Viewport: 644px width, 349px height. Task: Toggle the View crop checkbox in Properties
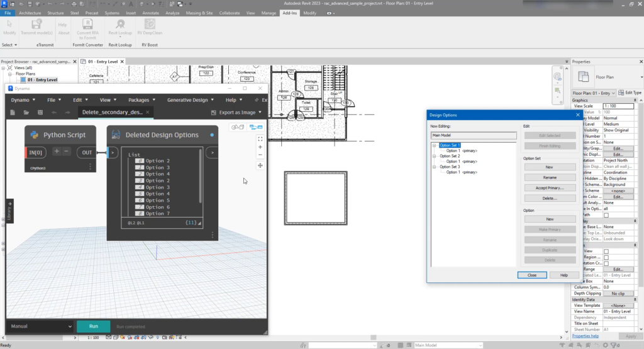click(x=606, y=252)
